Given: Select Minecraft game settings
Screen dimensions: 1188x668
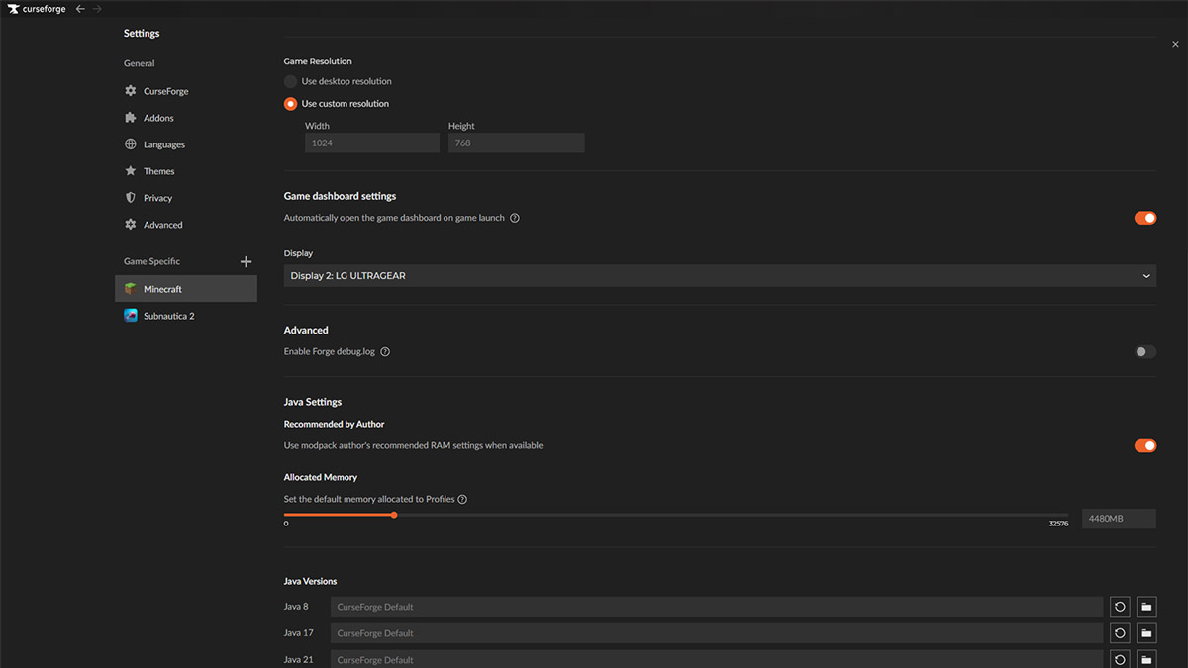Looking at the screenshot, I should (x=186, y=289).
